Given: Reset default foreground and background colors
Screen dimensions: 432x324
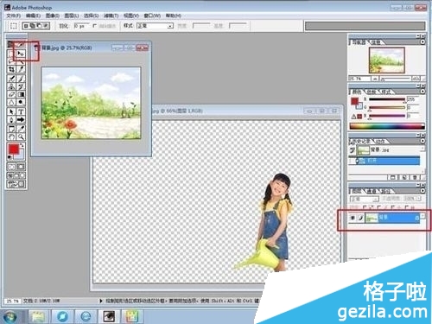Looking at the screenshot, I should 10,157.
